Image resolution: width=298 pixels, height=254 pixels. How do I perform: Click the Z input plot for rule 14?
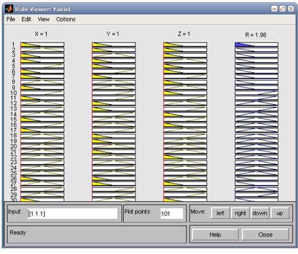(185, 114)
